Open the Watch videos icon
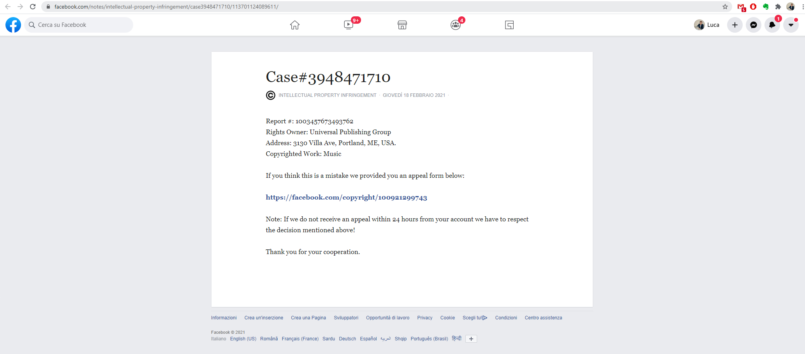 [349, 25]
